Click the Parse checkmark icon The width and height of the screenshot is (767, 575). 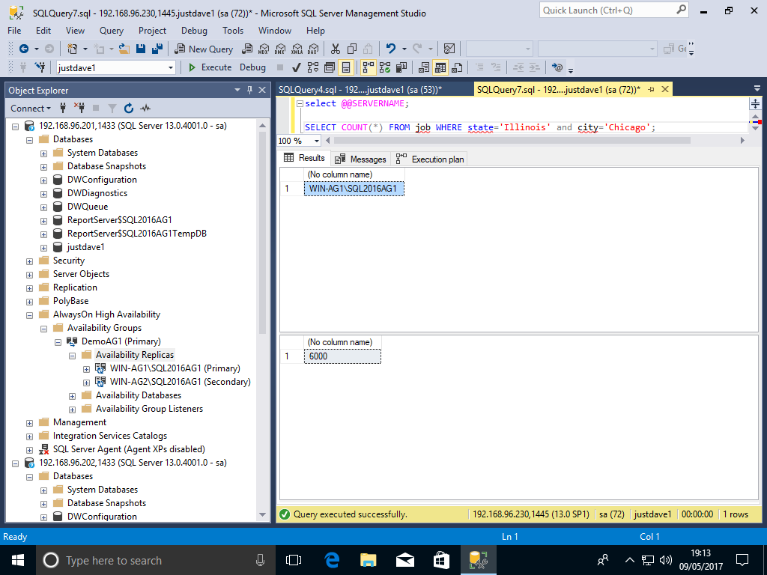(297, 67)
